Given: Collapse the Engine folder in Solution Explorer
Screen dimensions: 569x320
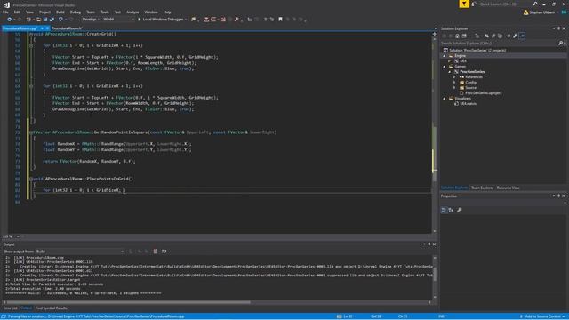Looking at the screenshot, I should click(445, 56).
